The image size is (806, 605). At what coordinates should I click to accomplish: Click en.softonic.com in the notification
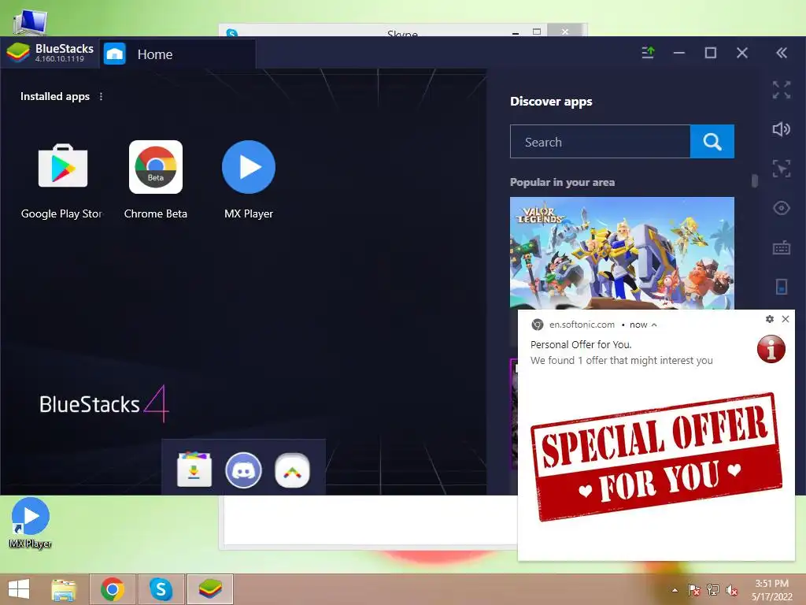[582, 325]
